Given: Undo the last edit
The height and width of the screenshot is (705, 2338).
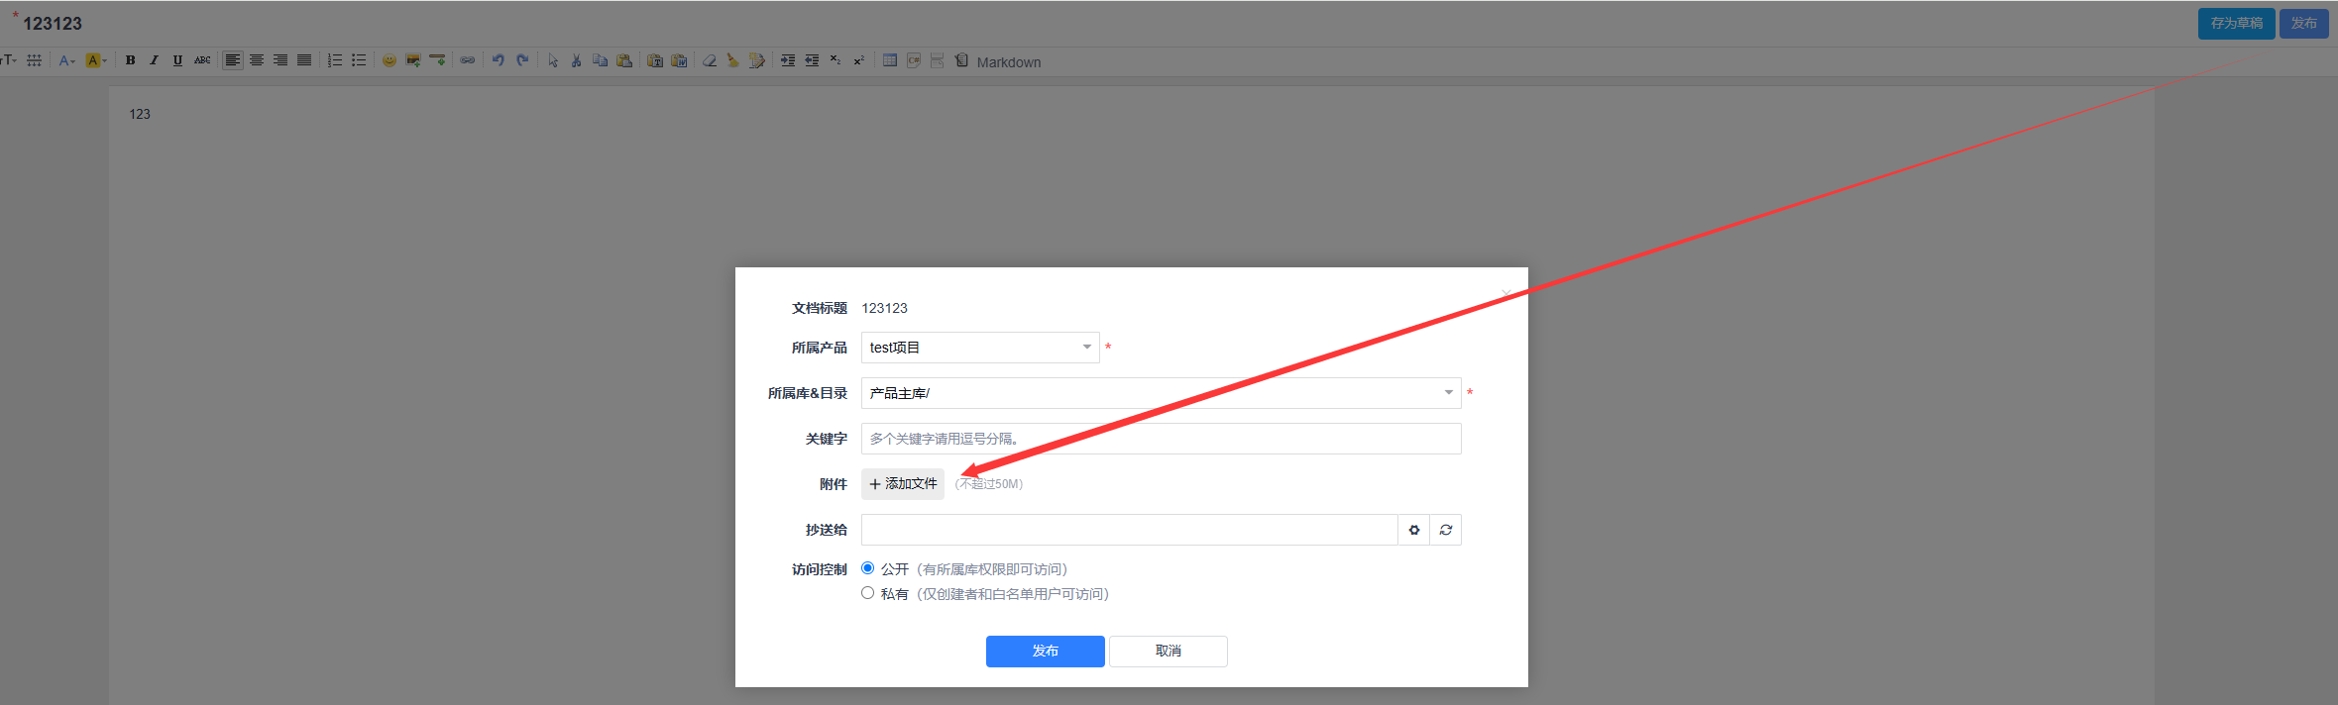Looking at the screenshot, I should click(499, 60).
